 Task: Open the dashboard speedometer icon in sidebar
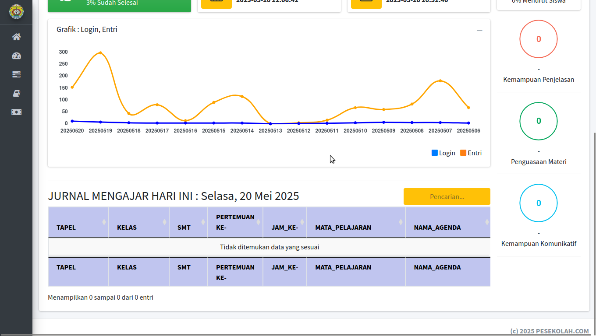pos(16,56)
